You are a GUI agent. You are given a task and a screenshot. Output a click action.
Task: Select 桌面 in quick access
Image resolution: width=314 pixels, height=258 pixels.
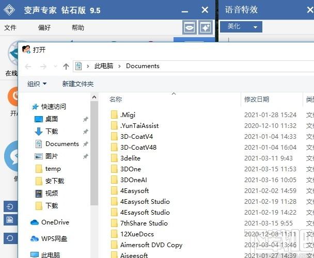[x=46, y=119]
